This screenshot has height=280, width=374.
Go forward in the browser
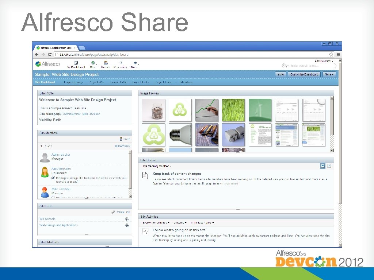coord(43,55)
